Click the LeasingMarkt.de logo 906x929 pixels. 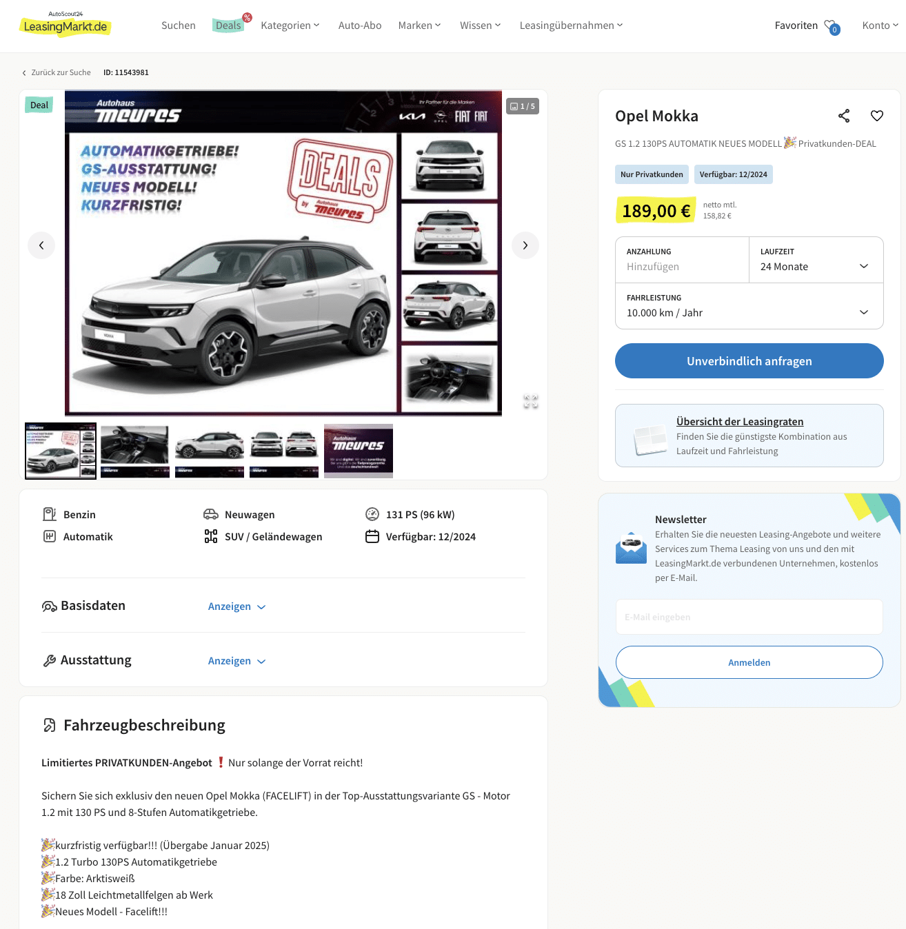[66, 25]
